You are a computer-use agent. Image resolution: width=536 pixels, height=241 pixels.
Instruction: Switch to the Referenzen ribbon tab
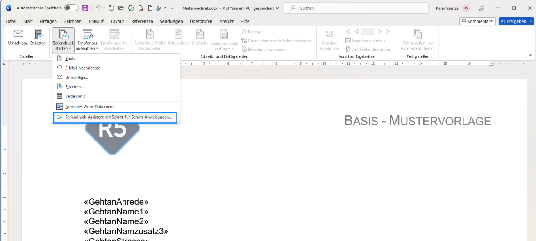click(142, 21)
